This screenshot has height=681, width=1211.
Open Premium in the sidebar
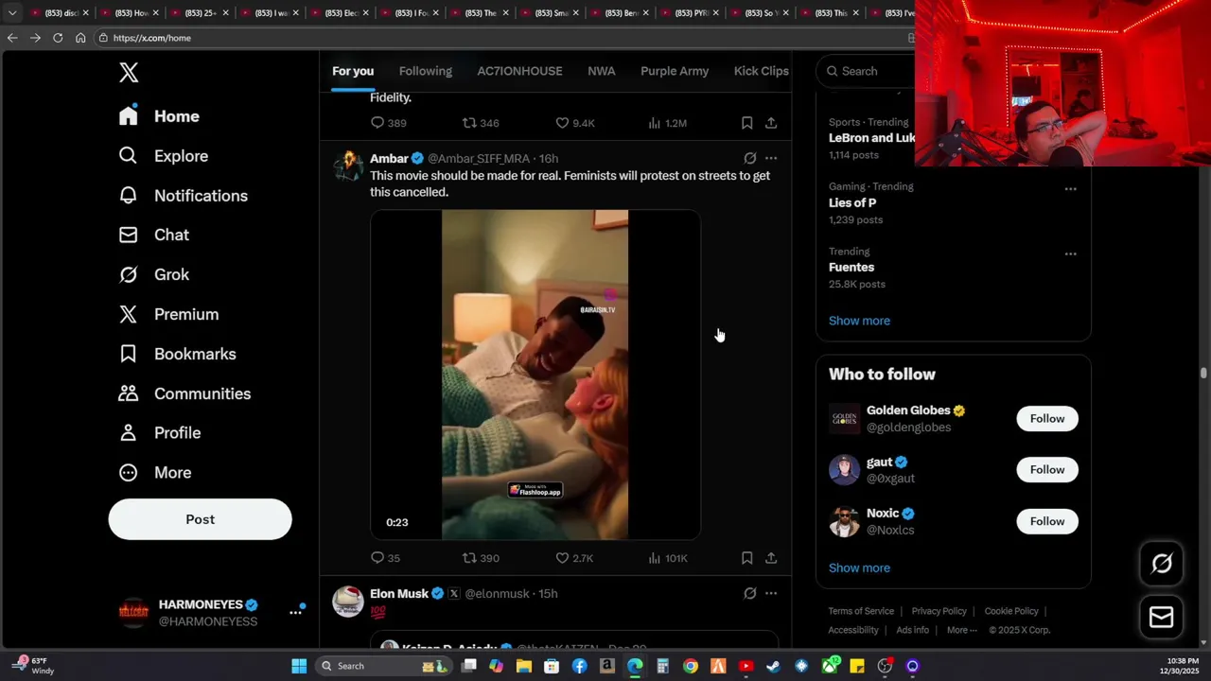tap(168, 314)
